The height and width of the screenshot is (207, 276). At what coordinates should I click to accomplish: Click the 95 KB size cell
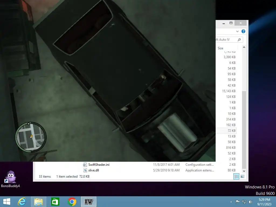[x=232, y=74]
